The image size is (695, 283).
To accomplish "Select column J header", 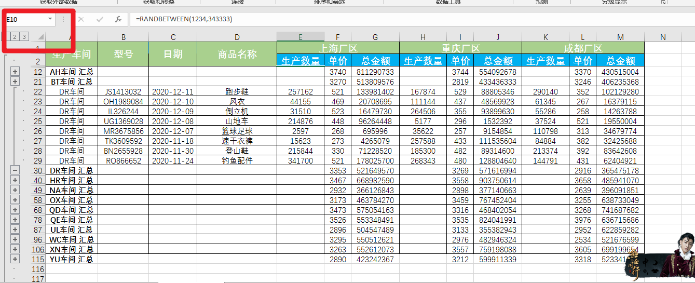I will point(498,37).
